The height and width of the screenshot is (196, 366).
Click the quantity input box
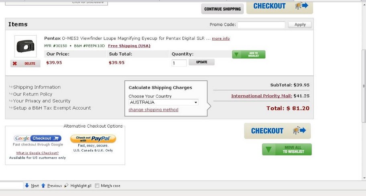[179, 63]
